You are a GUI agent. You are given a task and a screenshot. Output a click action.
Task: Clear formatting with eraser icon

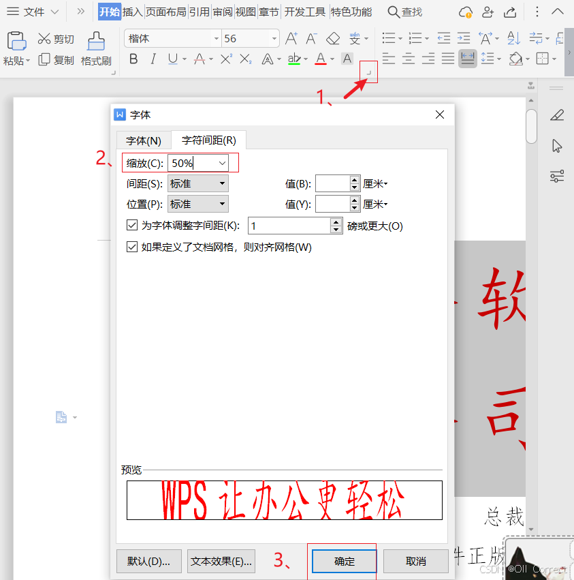[x=333, y=38]
